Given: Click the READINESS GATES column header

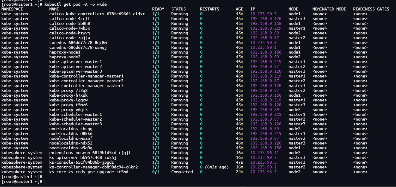Looking at the screenshot, I should [x=371, y=9].
